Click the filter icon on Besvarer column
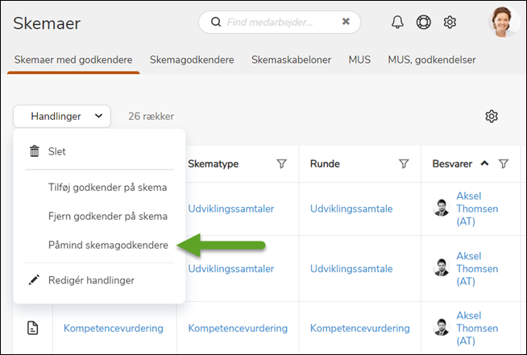 click(x=504, y=164)
